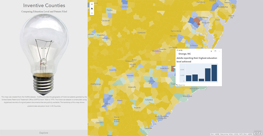Click the Atlanta label on map
Viewport: 263px width, 136px height.
pyautogui.click(x=107, y=104)
